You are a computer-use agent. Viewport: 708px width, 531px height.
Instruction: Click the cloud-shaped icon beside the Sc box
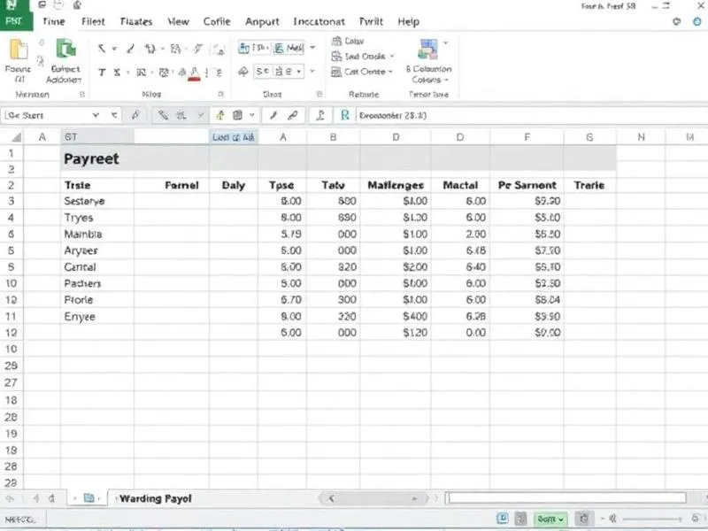243,72
